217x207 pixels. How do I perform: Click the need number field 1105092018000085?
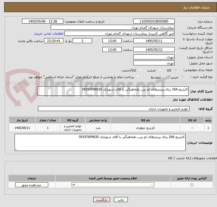pos(154,21)
